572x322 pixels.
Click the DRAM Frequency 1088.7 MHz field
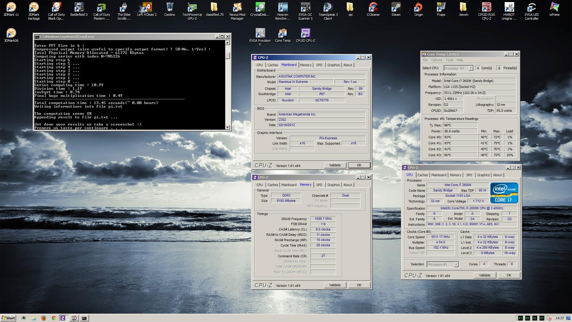323,219
